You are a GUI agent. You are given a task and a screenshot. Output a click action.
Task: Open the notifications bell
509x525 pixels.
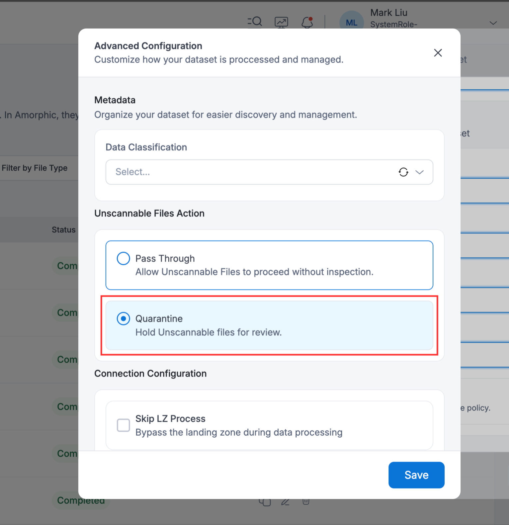(x=307, y=22)
